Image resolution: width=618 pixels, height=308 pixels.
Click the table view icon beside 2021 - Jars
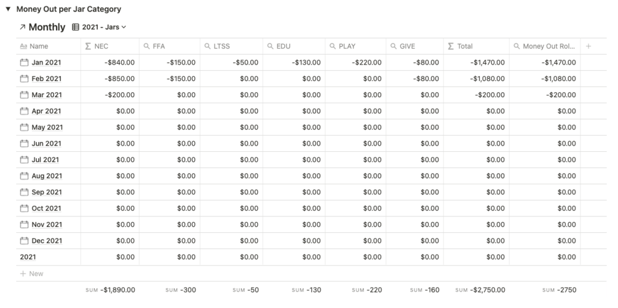(x=75, y=27)
